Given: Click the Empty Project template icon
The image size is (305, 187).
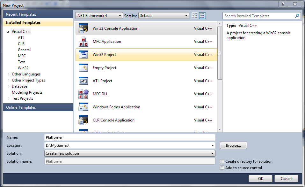Looking at the screenshot, I should click(83, 68).
